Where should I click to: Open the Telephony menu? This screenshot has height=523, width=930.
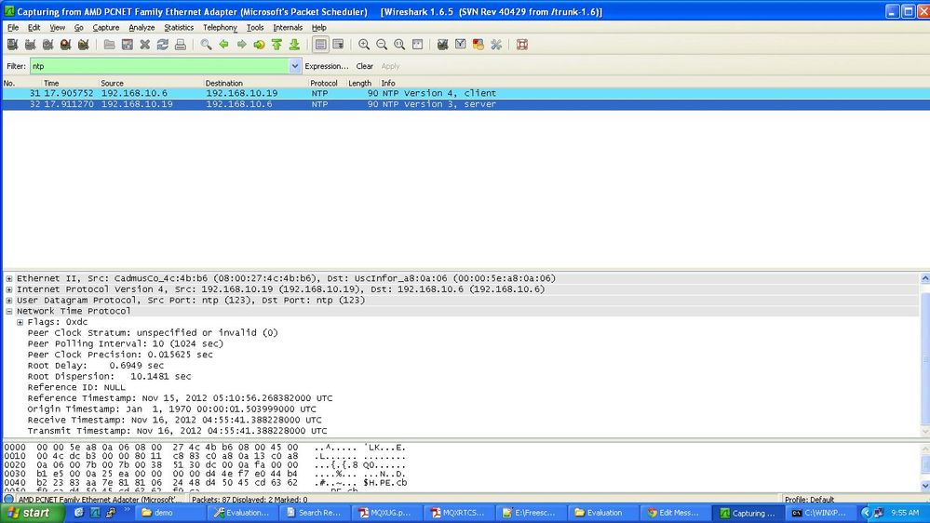tap(220, 27)
